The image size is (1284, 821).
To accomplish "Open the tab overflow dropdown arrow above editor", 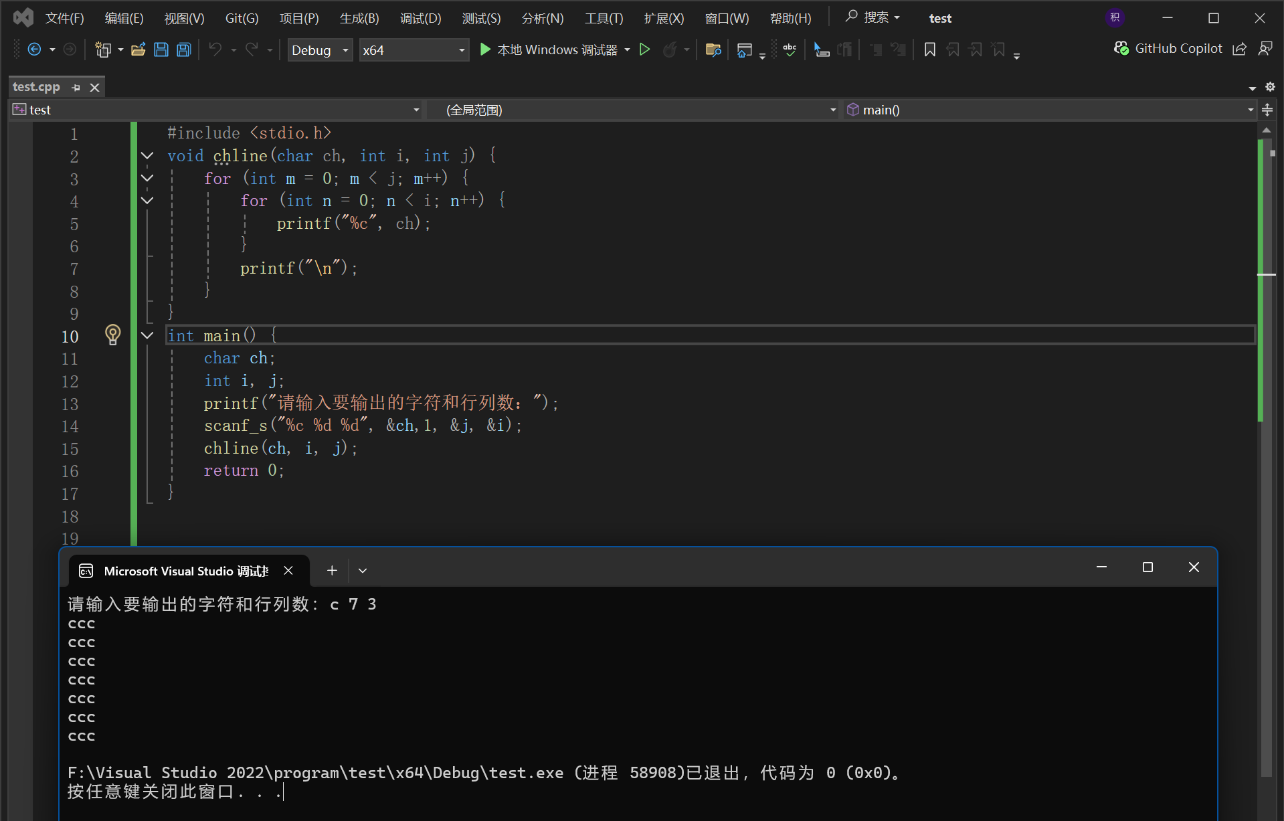I will tap(1253, 88).
